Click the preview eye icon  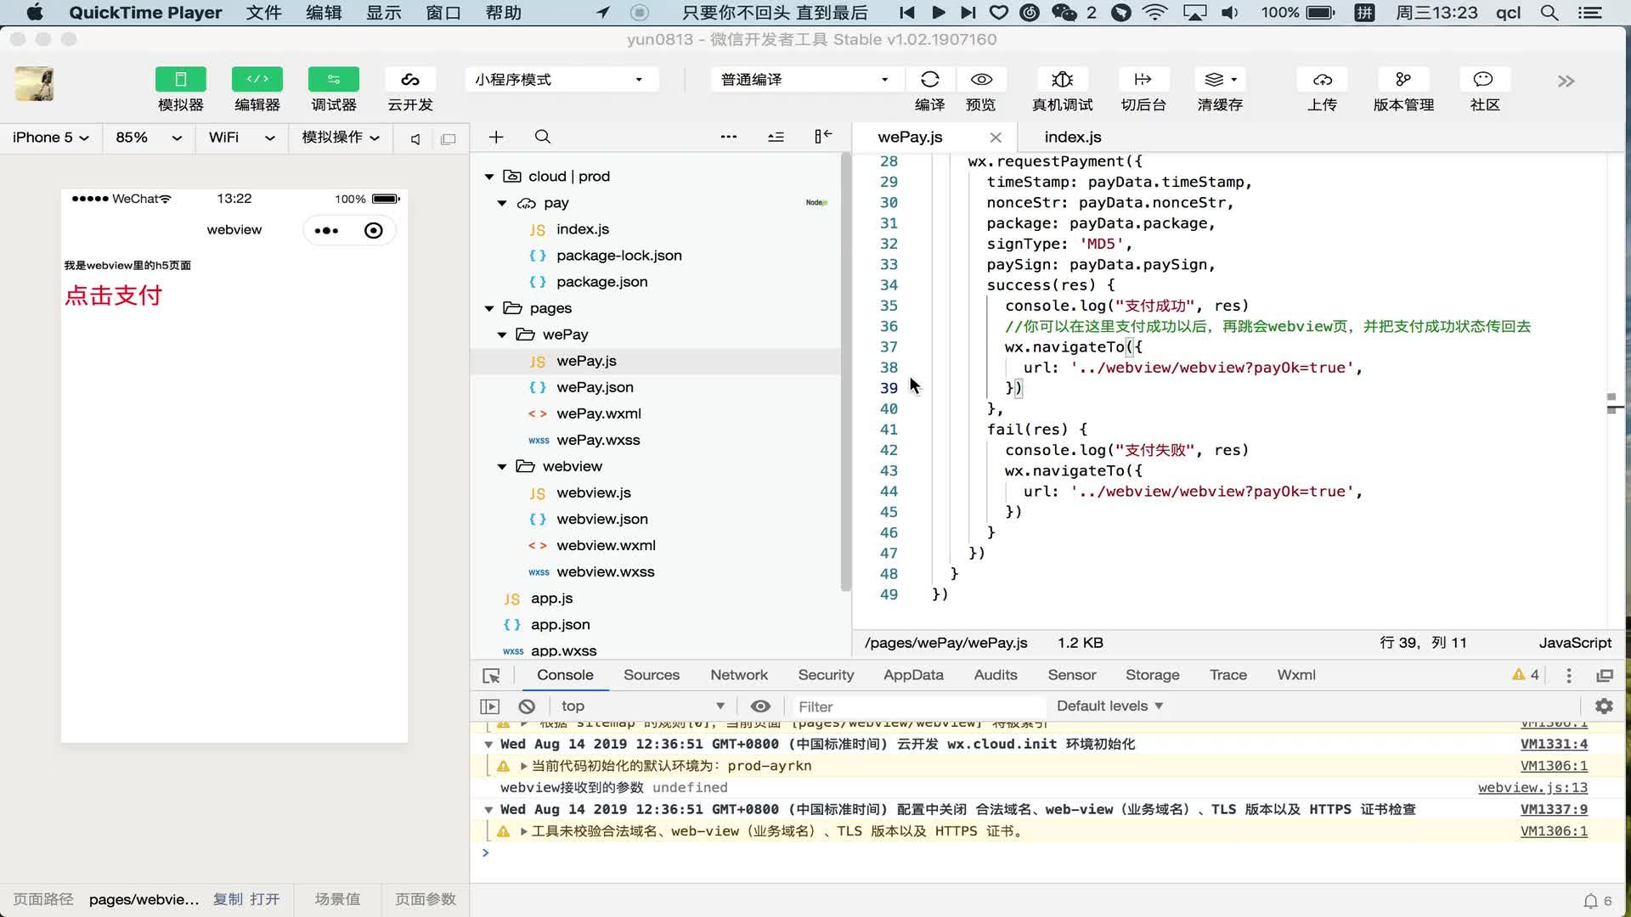[981, 80]
